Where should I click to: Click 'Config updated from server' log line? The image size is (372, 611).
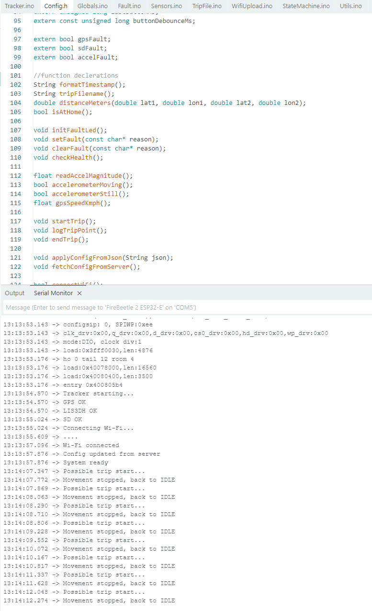click(x=82, y=454)
